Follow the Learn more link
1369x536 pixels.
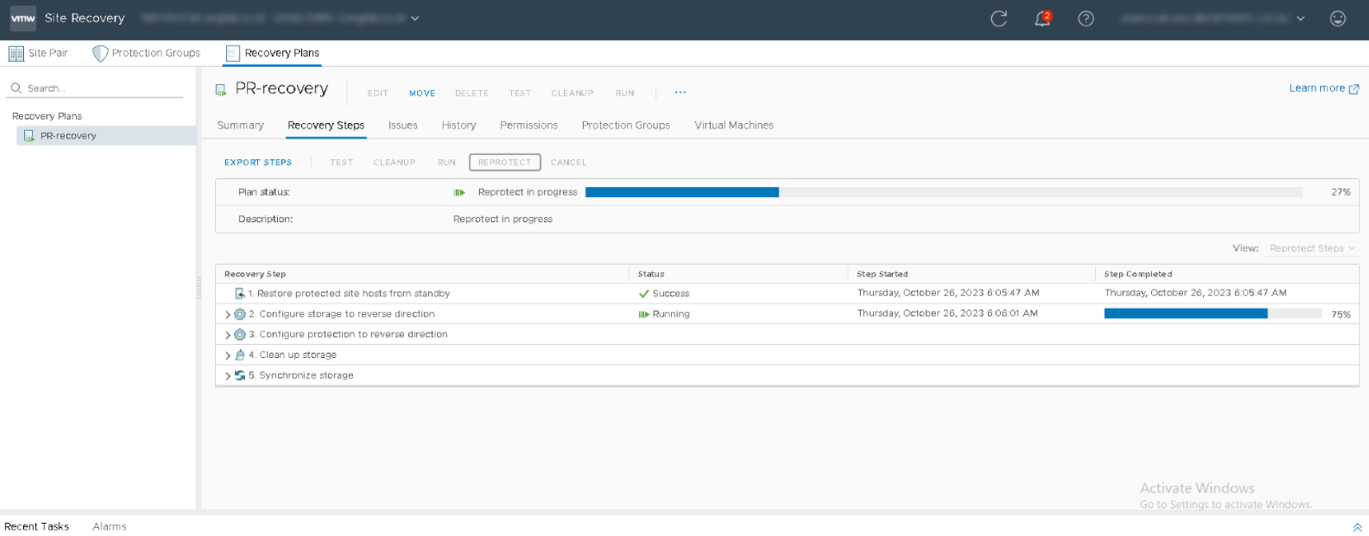pyautogui.click(x=1317, y=88)
